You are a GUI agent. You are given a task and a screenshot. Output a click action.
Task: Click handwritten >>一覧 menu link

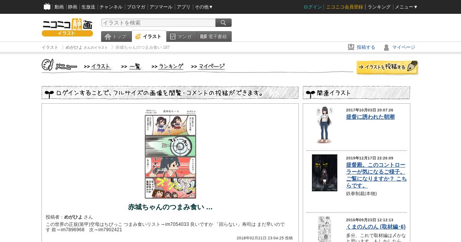click(132, 66)
